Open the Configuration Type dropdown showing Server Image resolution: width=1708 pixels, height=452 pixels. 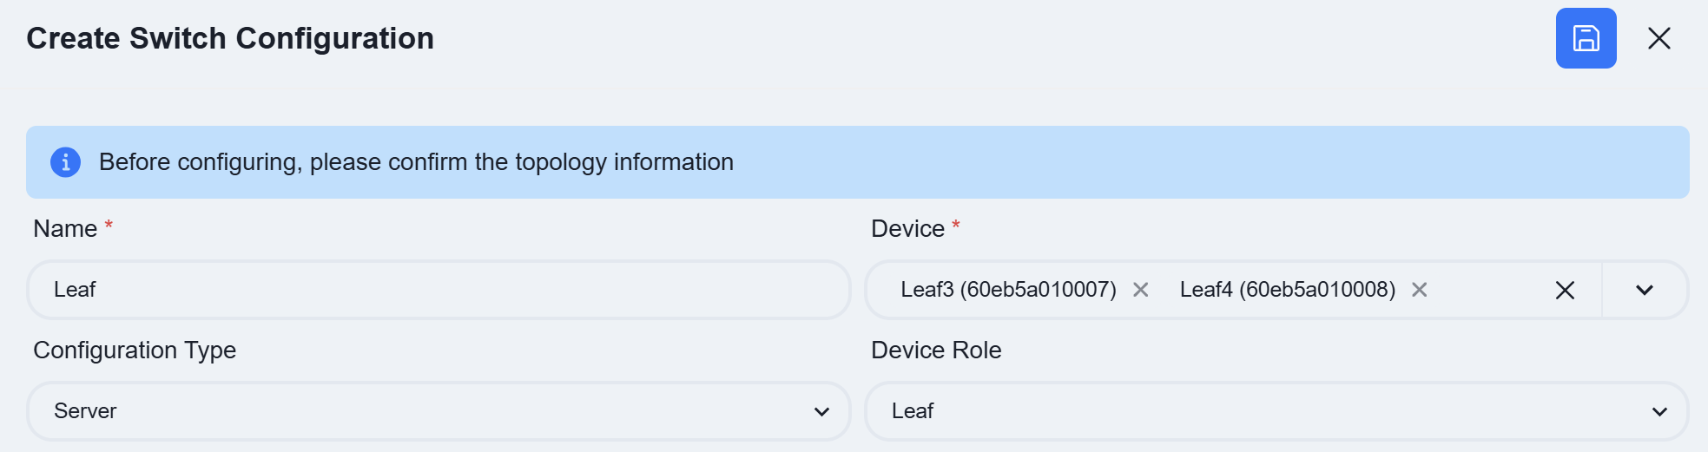[x=439, y=411]
